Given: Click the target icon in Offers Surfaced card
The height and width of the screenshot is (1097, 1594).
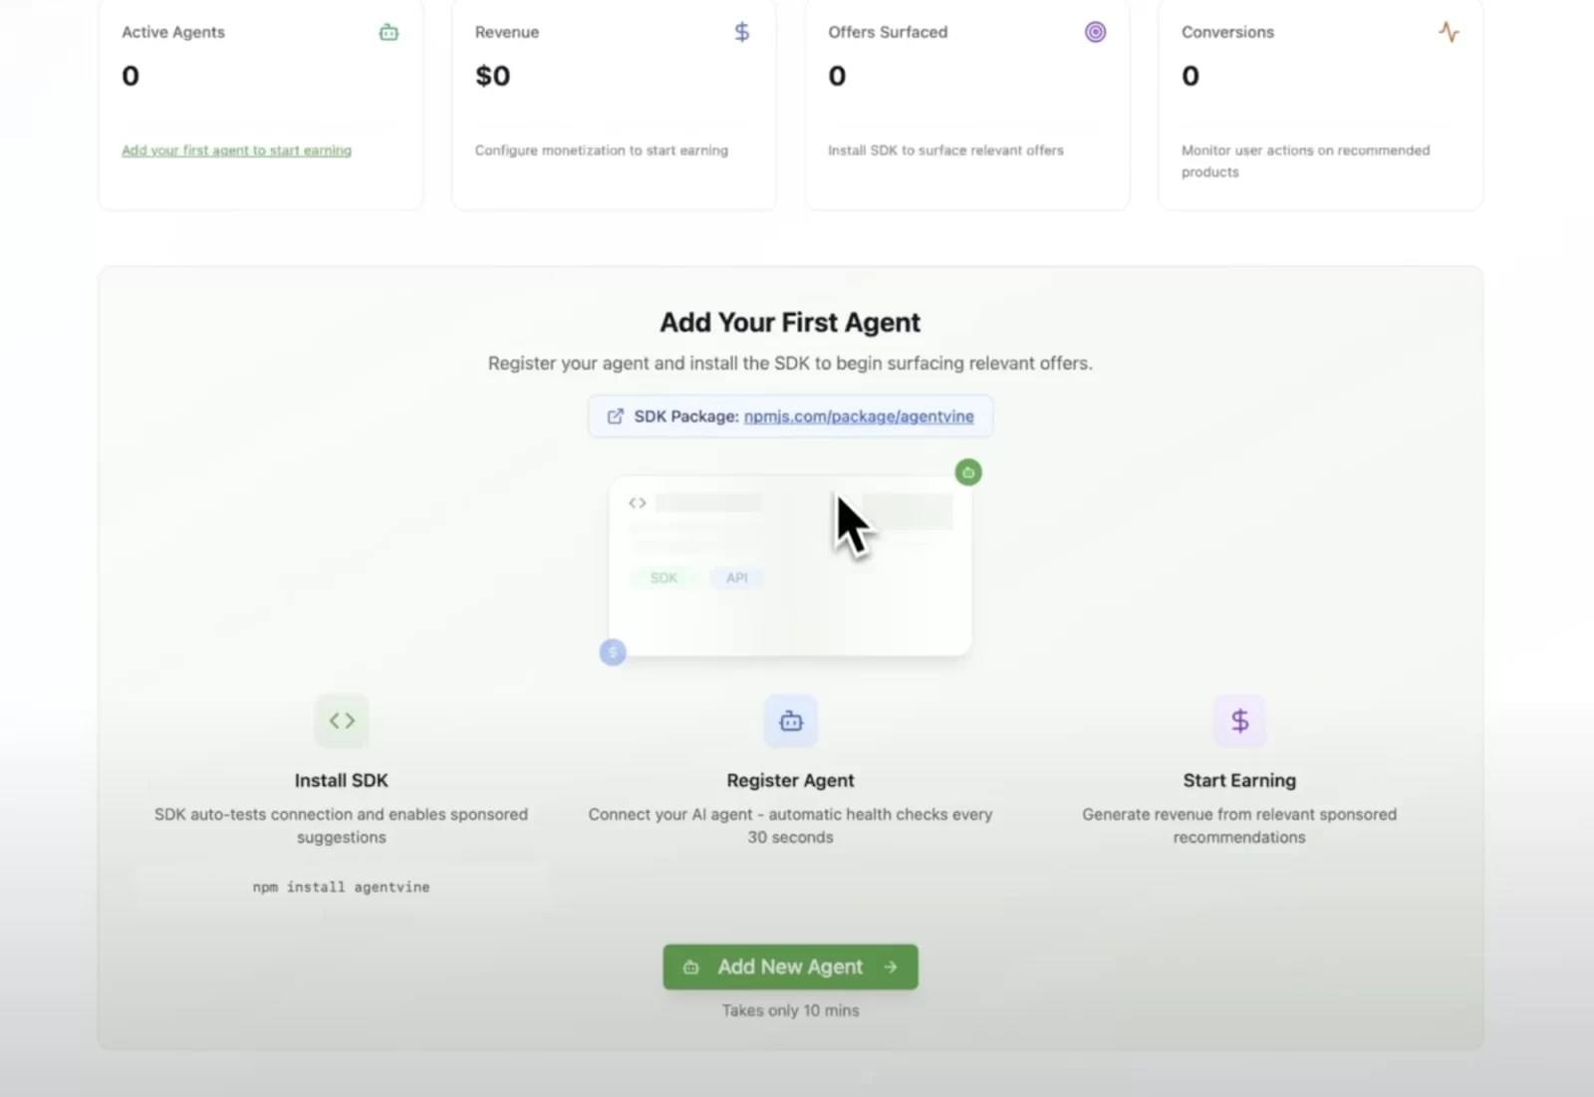Looking at the screenshot, I should tap(1095, 32).
